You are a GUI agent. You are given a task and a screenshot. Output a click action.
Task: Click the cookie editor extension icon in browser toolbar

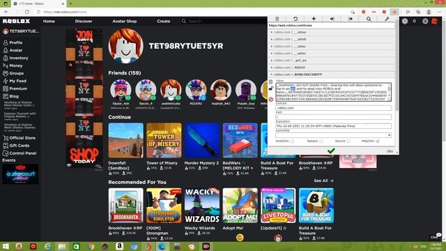[x=394, y=12]
